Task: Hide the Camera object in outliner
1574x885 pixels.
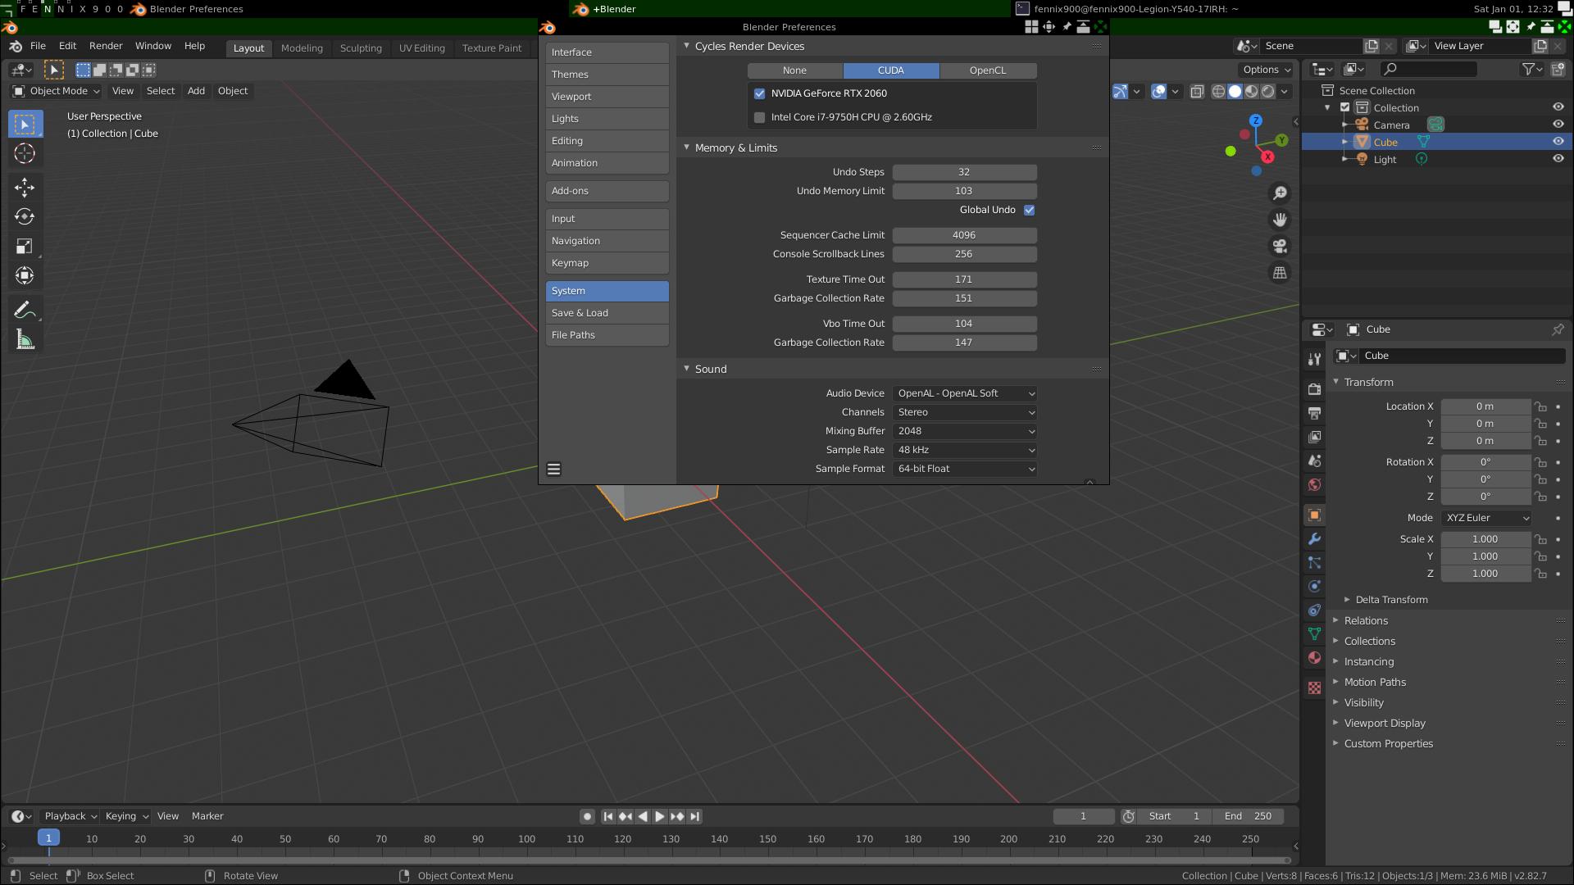Action: 1558,125
